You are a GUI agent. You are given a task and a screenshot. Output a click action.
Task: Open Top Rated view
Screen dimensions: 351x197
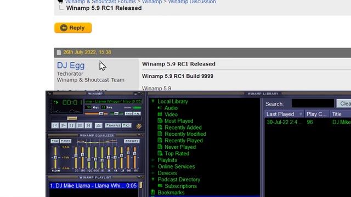click(x=177, y=153)
